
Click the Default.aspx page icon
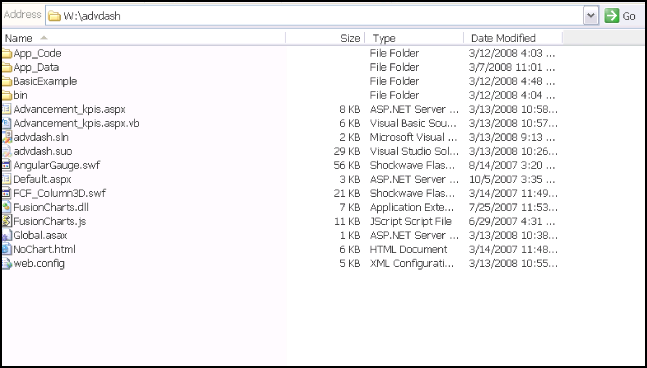[7, 179]
